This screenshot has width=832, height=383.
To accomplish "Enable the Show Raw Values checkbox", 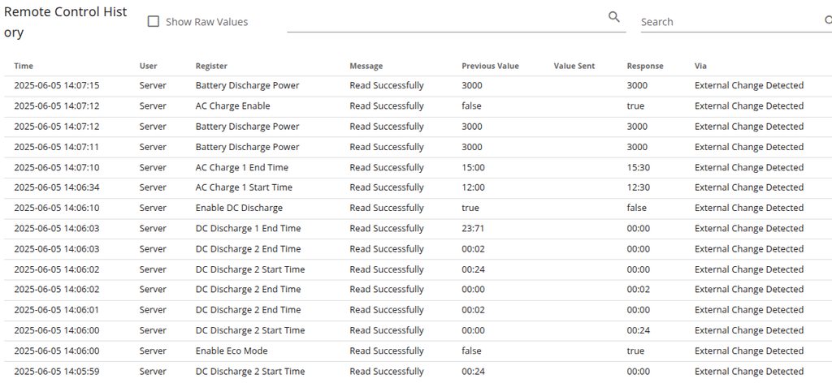I will click(153, 22).
